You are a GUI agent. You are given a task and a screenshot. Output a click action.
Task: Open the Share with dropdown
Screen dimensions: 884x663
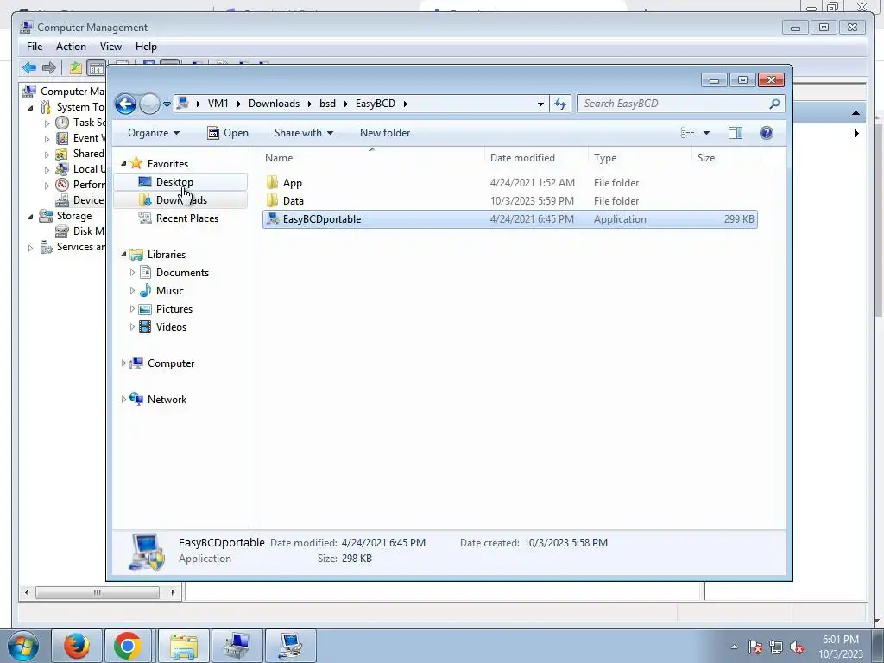[x=303, y=133]
